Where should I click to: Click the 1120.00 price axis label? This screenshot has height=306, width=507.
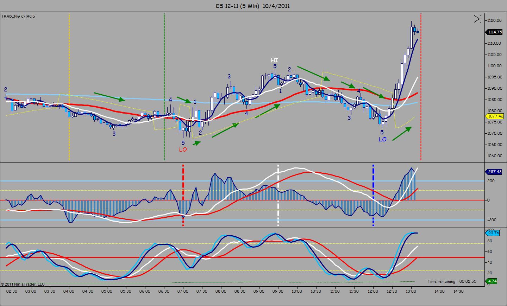coord(494,21)
